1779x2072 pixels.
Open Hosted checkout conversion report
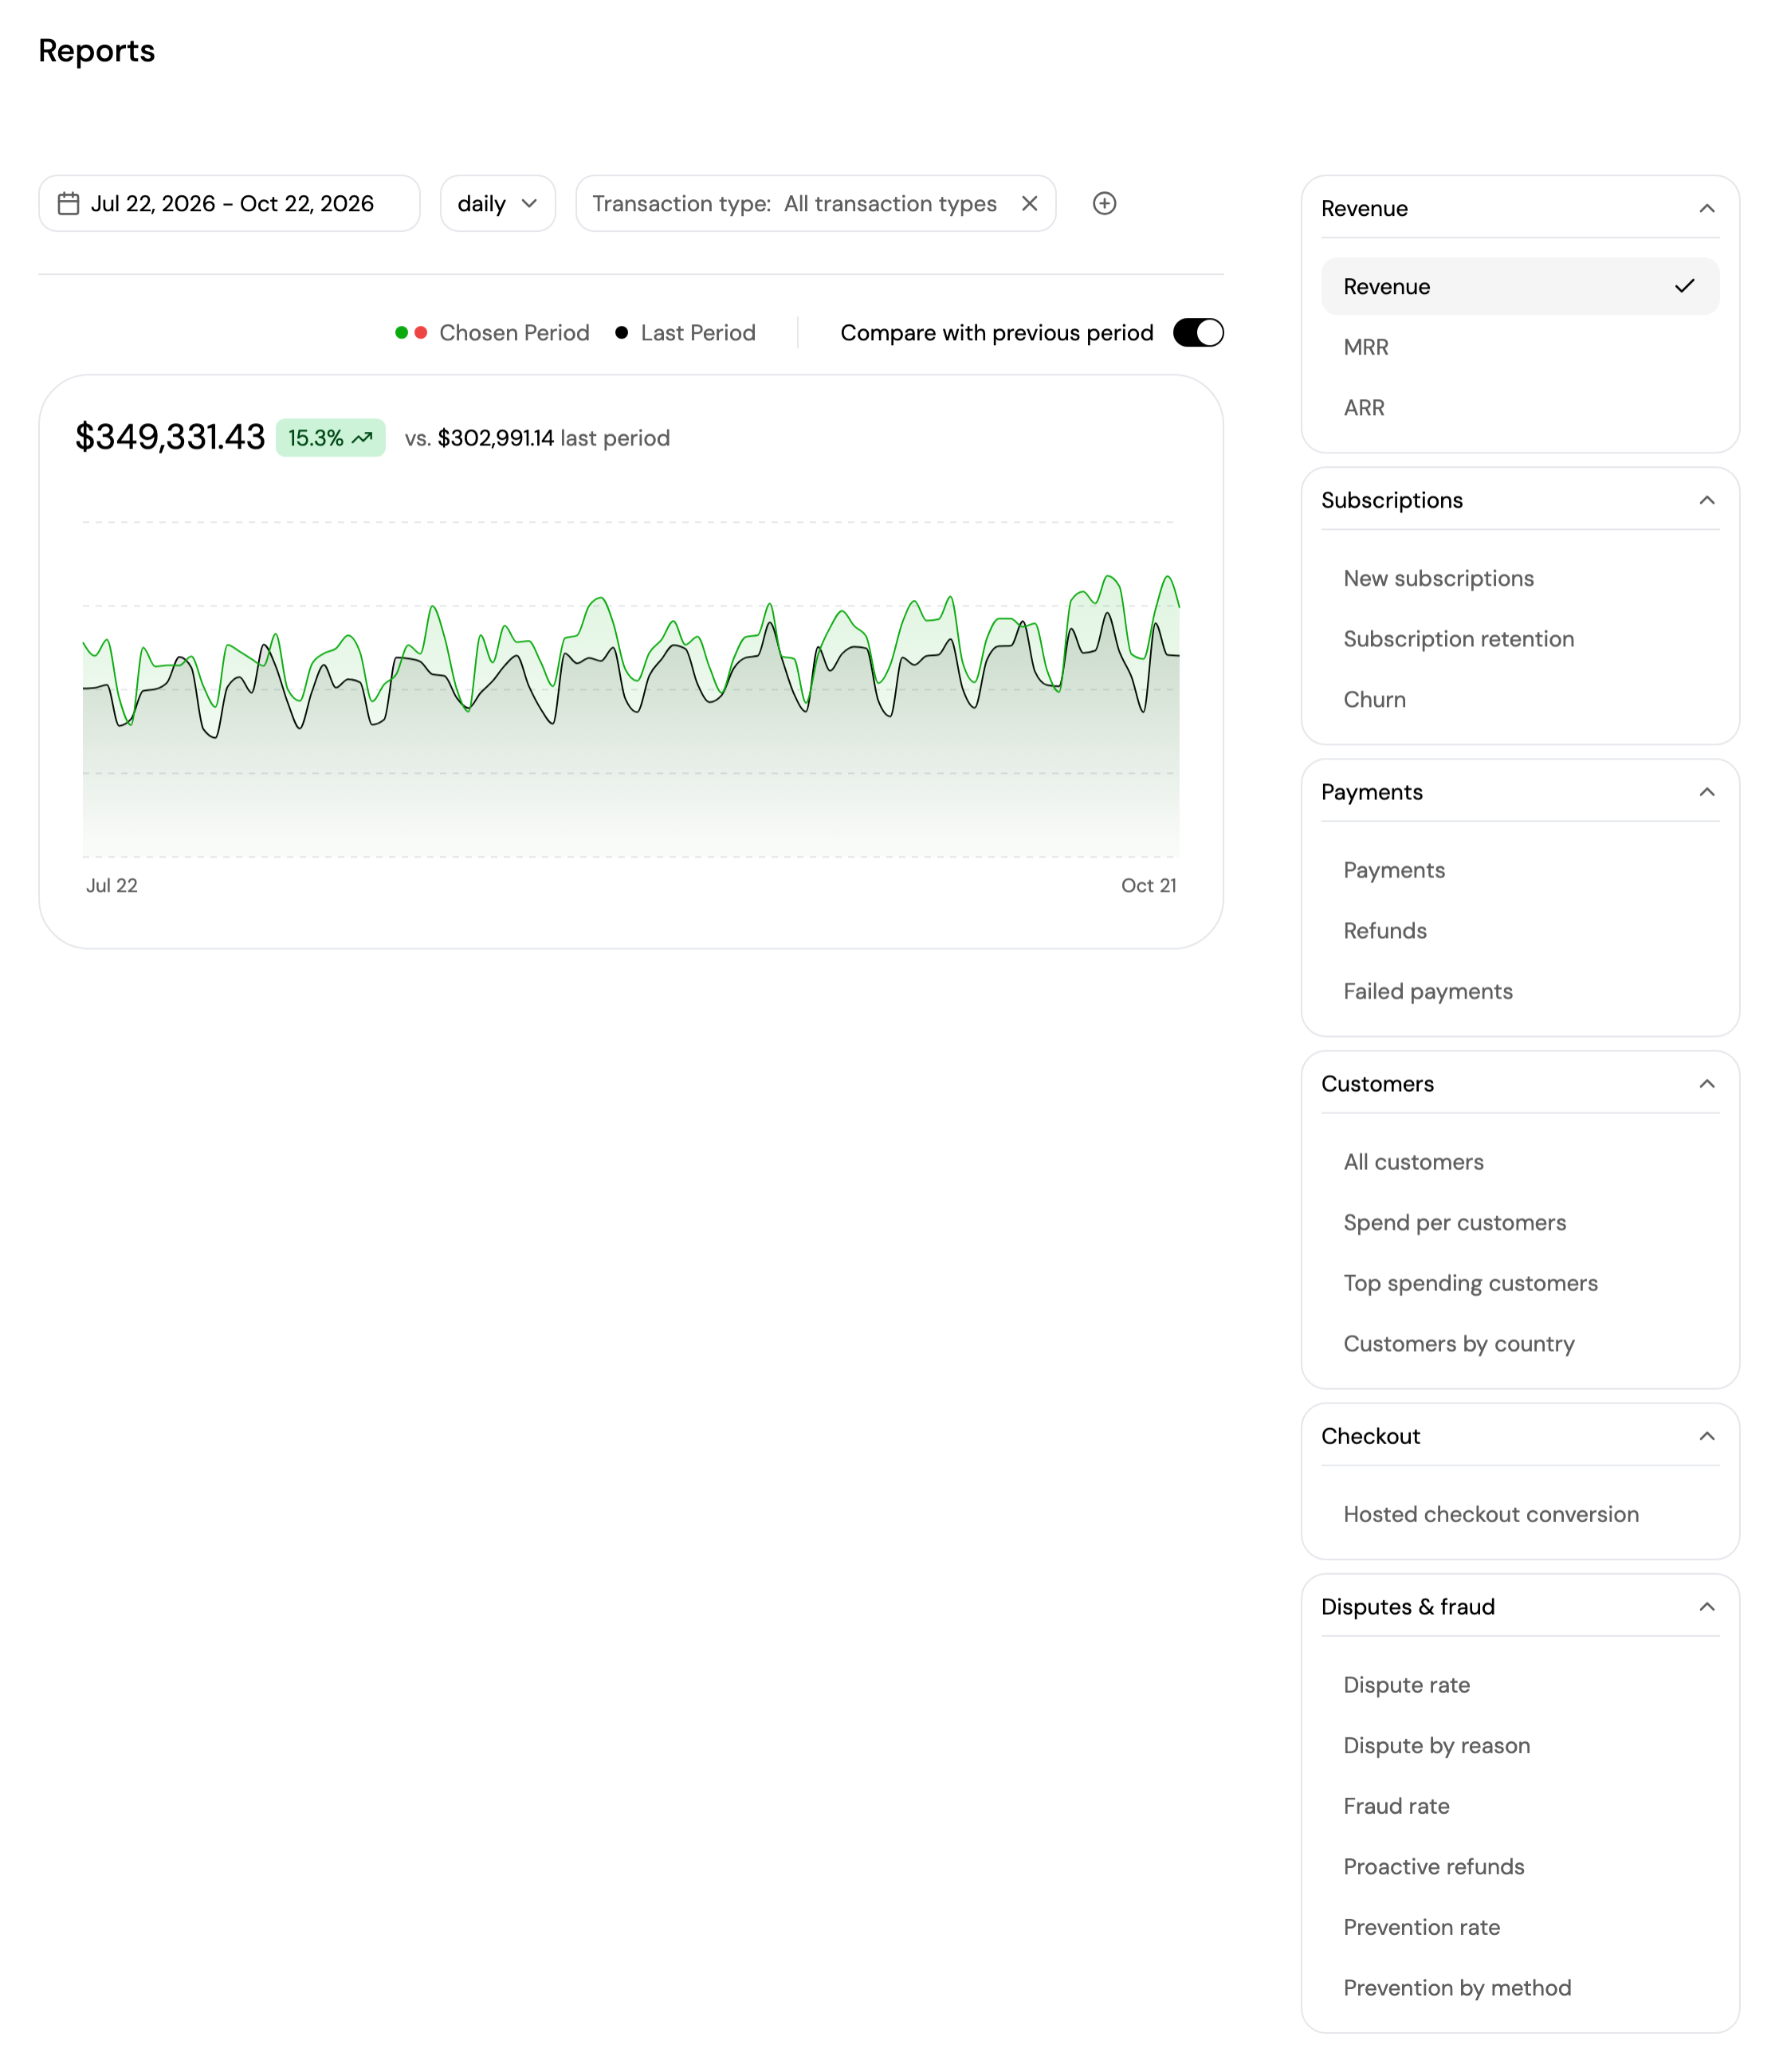click(x=1519, y=1515)
